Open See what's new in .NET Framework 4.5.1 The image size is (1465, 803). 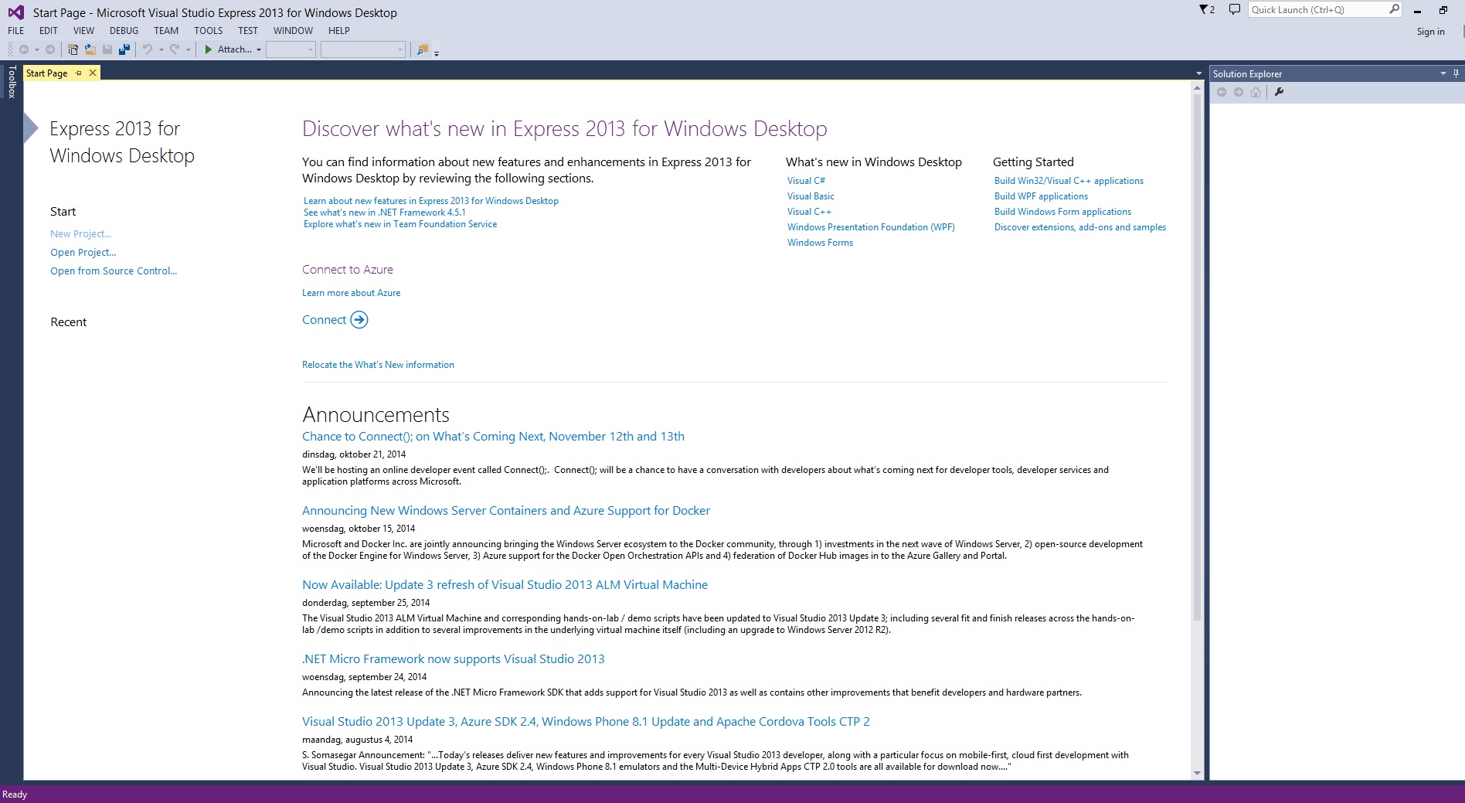[385, 213]
